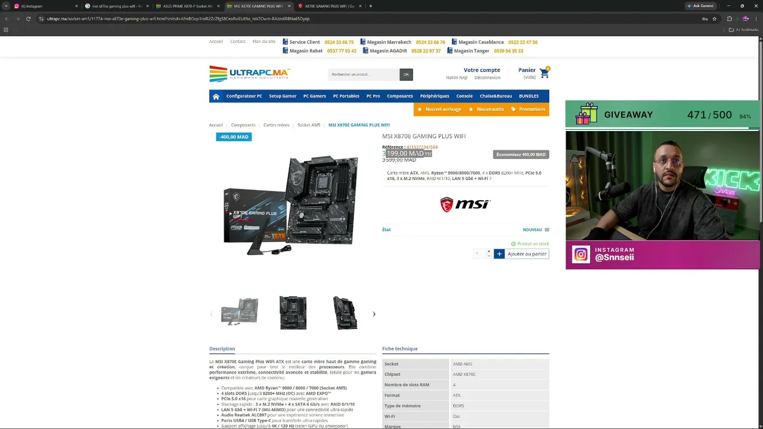
Task: Open a new browser tab
Action: tap(370, 6)
